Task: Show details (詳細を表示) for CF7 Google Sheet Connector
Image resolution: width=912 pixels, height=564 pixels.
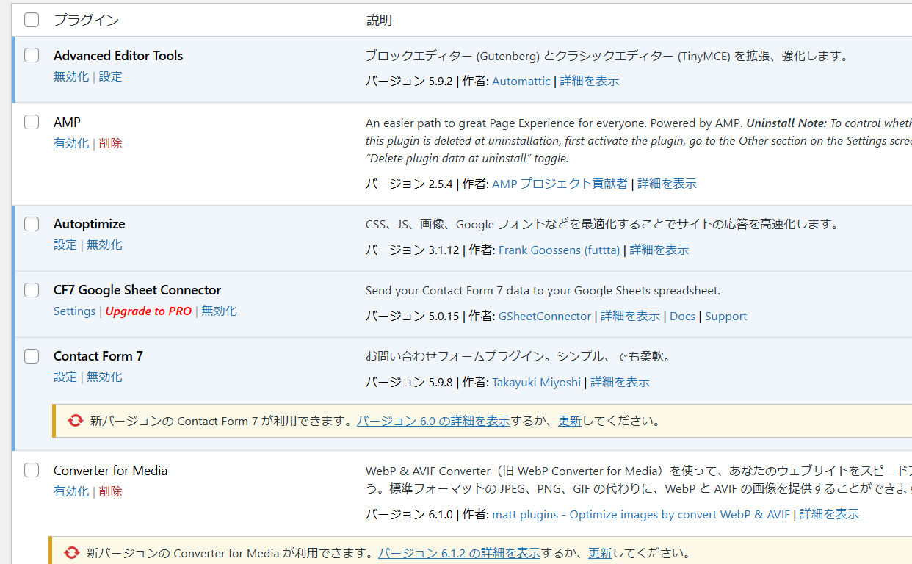Action: point(630,316)
